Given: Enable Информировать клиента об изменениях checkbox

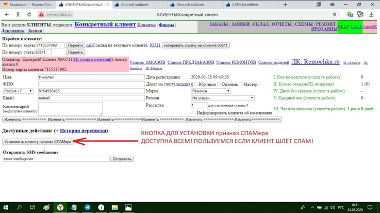Looking at the screenshot, I should (194, 112).
